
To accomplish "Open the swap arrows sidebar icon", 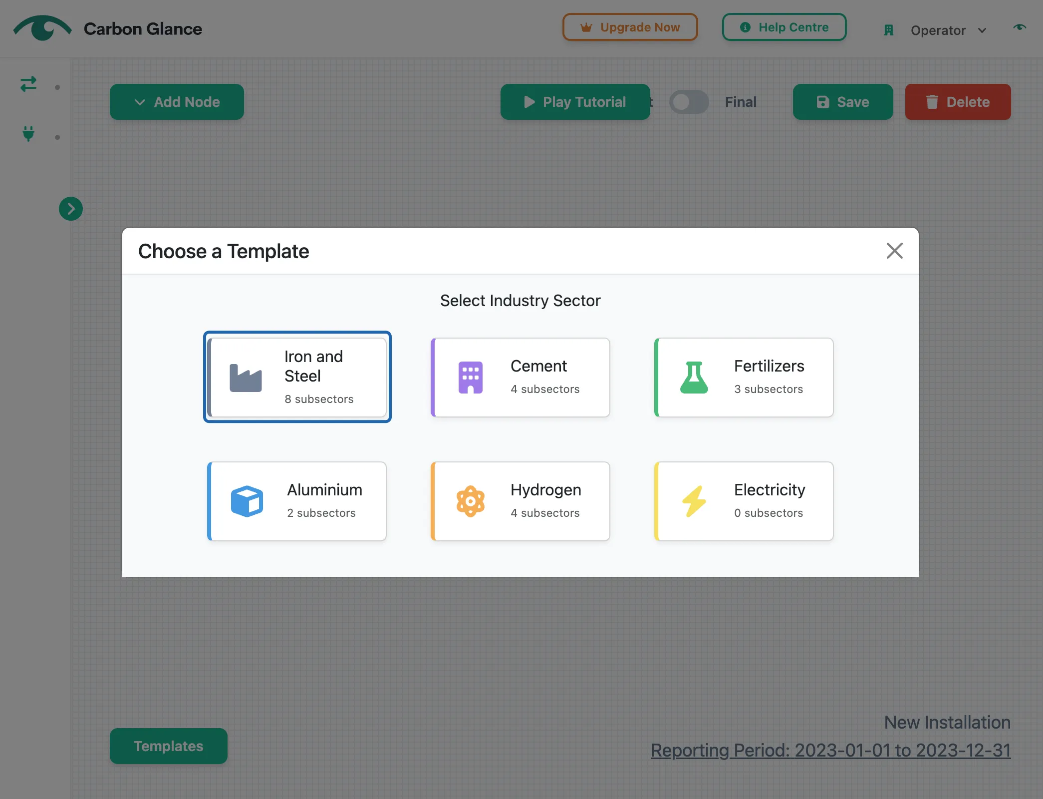I will [x=28, y=83].
